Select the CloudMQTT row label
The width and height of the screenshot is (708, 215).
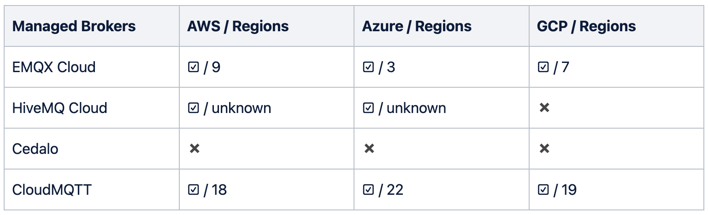(52, 190)
